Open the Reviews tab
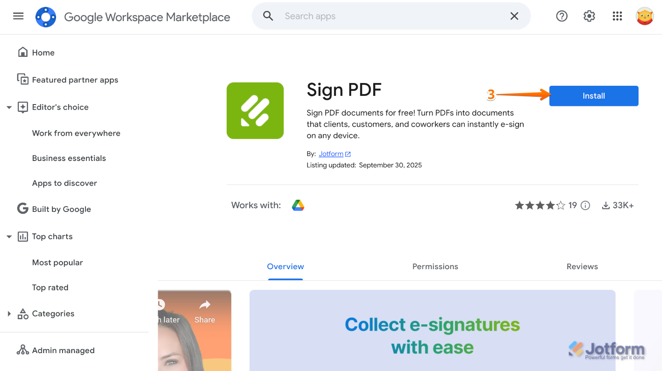The height and width of the screenshot is (371, 662). click(x=582, y=266)
